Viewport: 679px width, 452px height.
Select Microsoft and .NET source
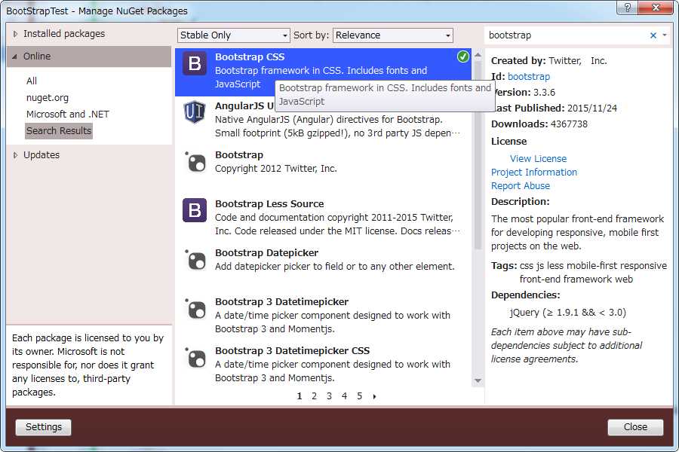point(68,115)
